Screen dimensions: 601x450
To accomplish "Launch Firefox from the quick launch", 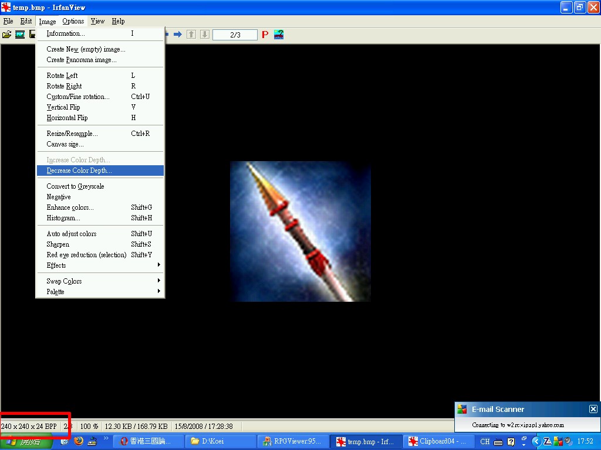I will pos(79,441).
